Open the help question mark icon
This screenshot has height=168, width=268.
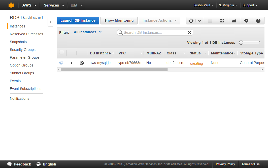258,21
